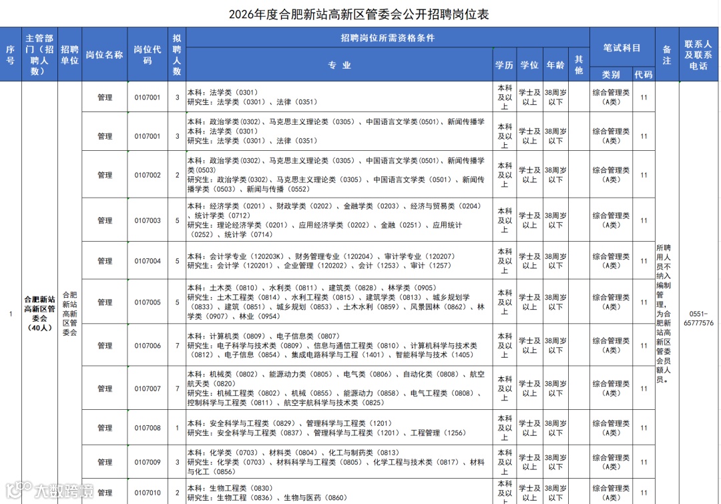The width and height of the screenshot is (721, 504).
Task: Click the 岗位名称 column header
Action: (x=105, y=54)
